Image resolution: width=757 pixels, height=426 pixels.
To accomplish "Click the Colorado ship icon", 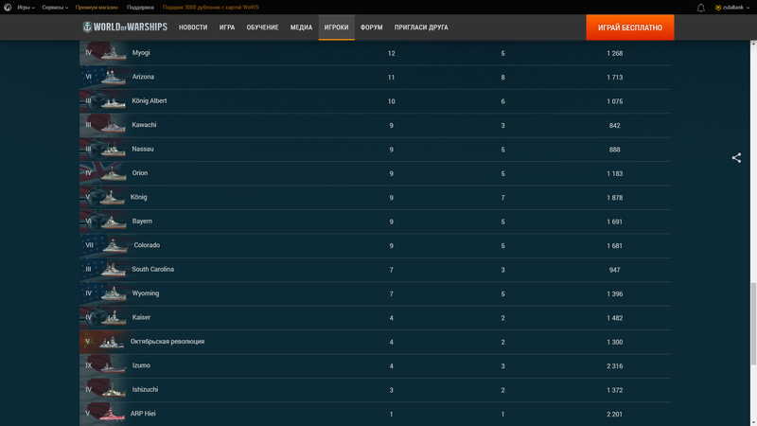I will [115, 246].
